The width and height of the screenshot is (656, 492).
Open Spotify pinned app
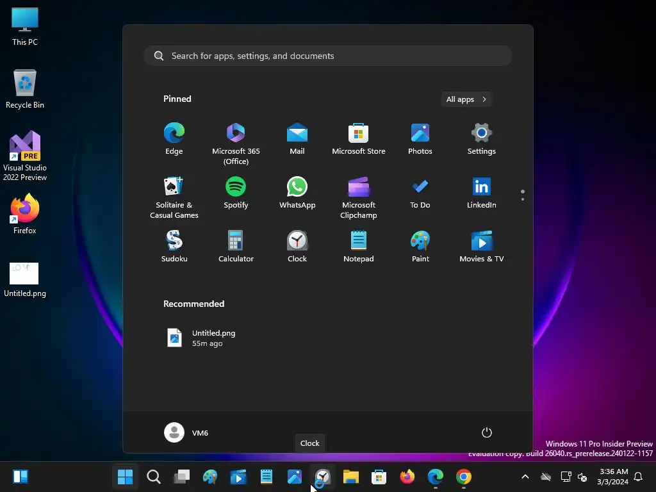click(x=236, y=193)
